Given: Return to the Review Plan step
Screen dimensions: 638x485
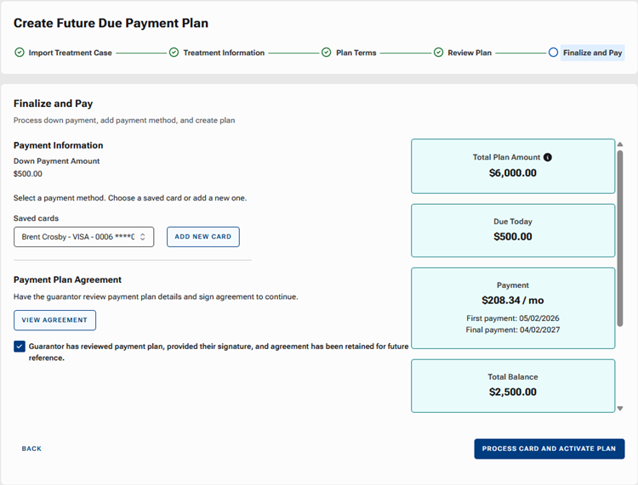Looking at the screenshot, I should coord(470,53).
